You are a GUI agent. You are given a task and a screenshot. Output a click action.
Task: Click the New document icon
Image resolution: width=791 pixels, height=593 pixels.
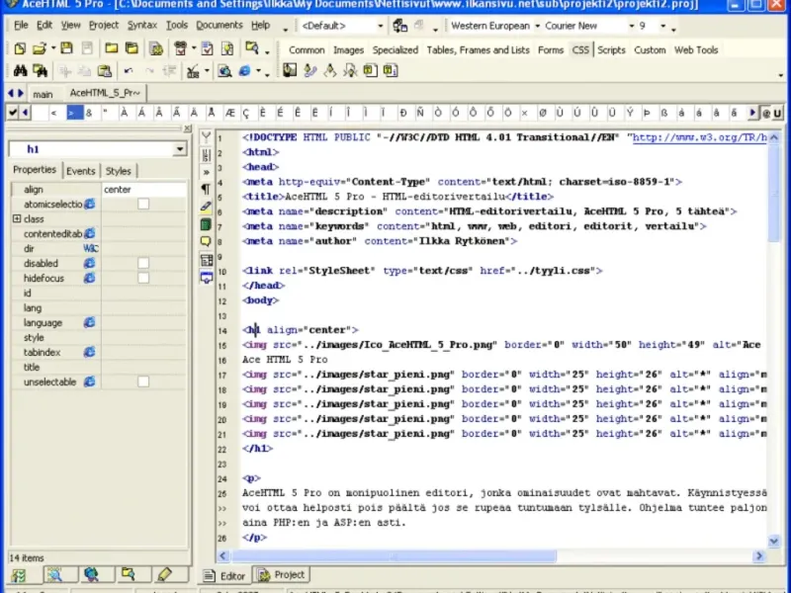pos(20,48)
